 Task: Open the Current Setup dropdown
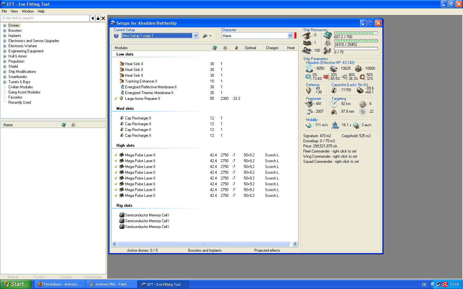(195, 36)
